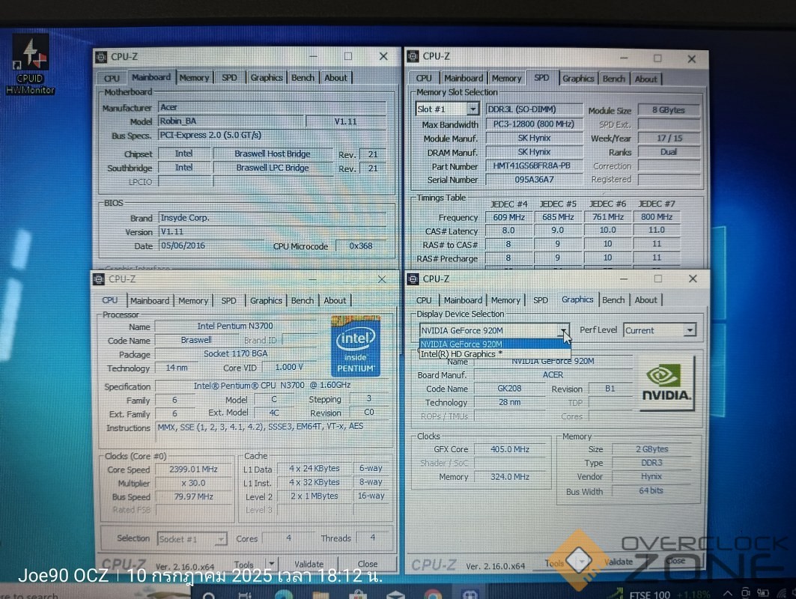
Task: Click the 8 GBytes module size value
Action: click(669, 110)
